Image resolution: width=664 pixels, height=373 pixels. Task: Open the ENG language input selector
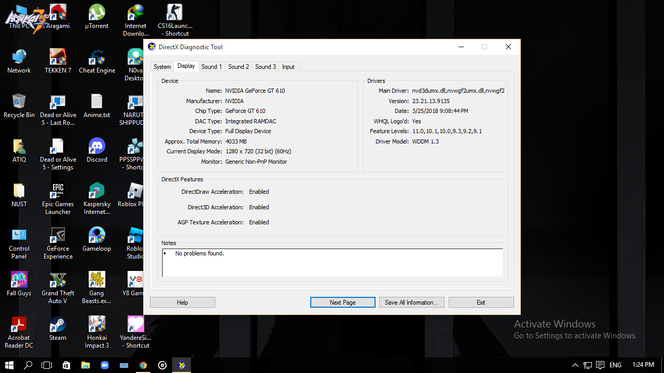pos(615,365)
